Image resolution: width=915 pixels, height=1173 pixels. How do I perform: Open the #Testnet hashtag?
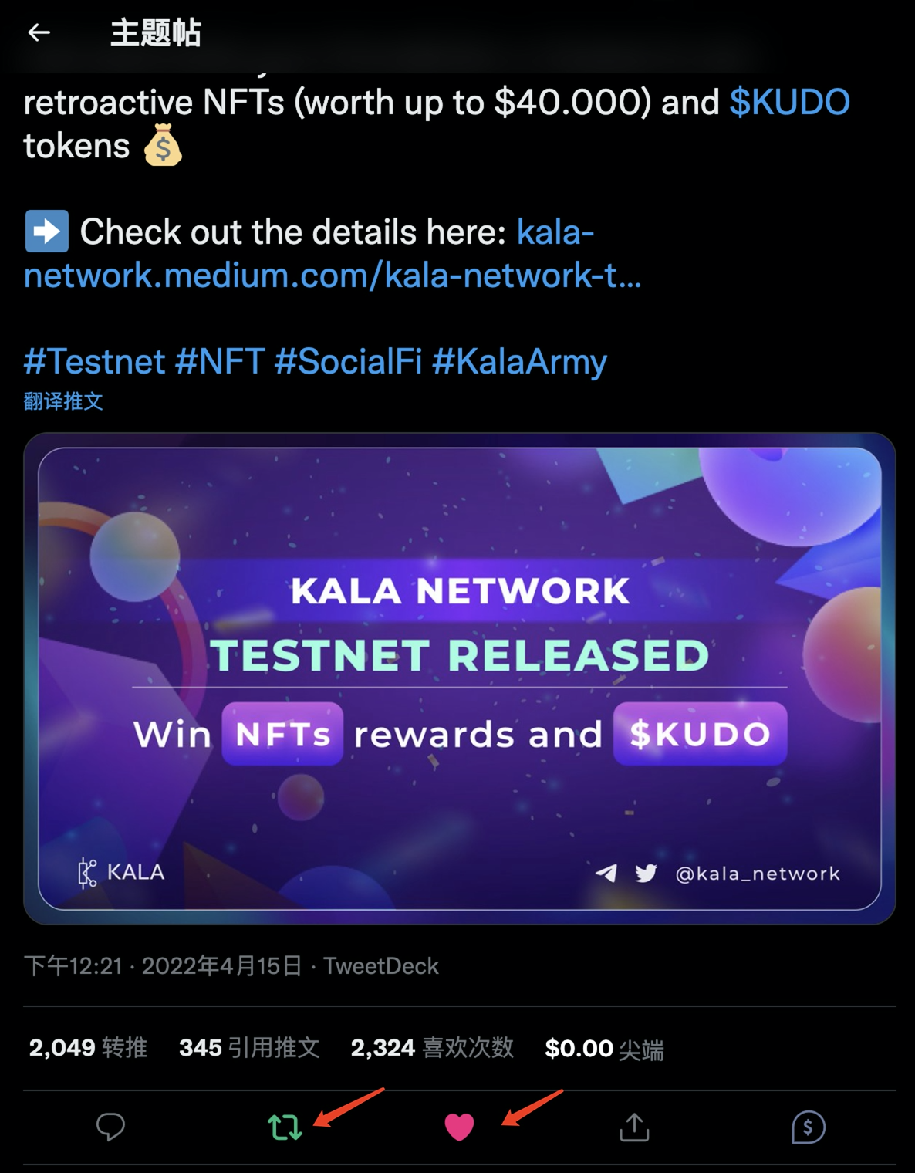pos(95,361)
